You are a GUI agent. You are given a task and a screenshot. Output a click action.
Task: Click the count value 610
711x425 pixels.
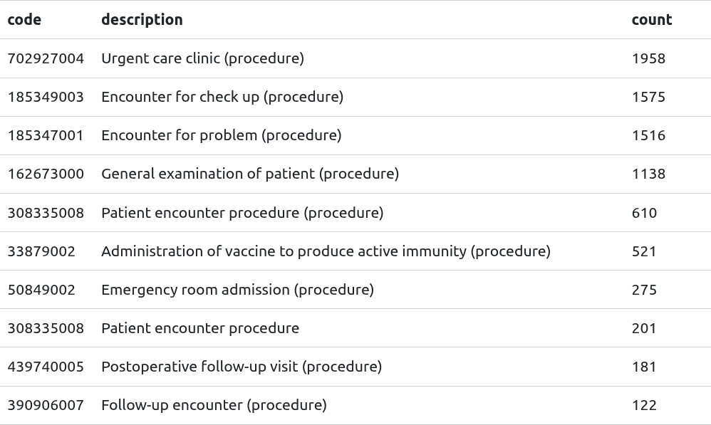644,213
